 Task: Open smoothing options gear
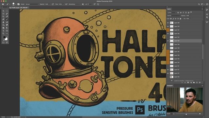tap(83, 4)
